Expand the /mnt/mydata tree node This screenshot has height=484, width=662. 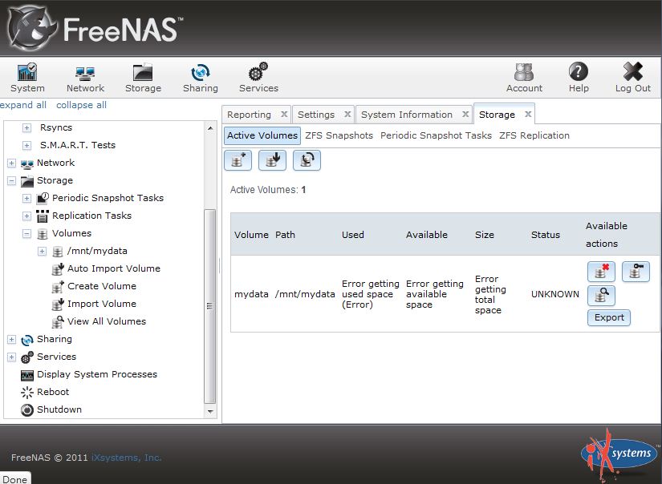(x=42, y=252)
